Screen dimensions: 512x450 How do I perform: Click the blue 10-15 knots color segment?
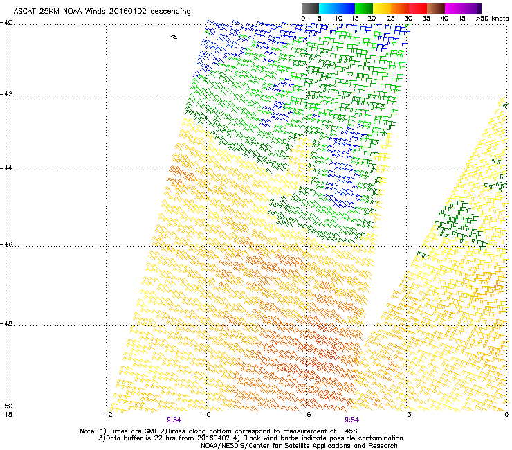point(346,8)
